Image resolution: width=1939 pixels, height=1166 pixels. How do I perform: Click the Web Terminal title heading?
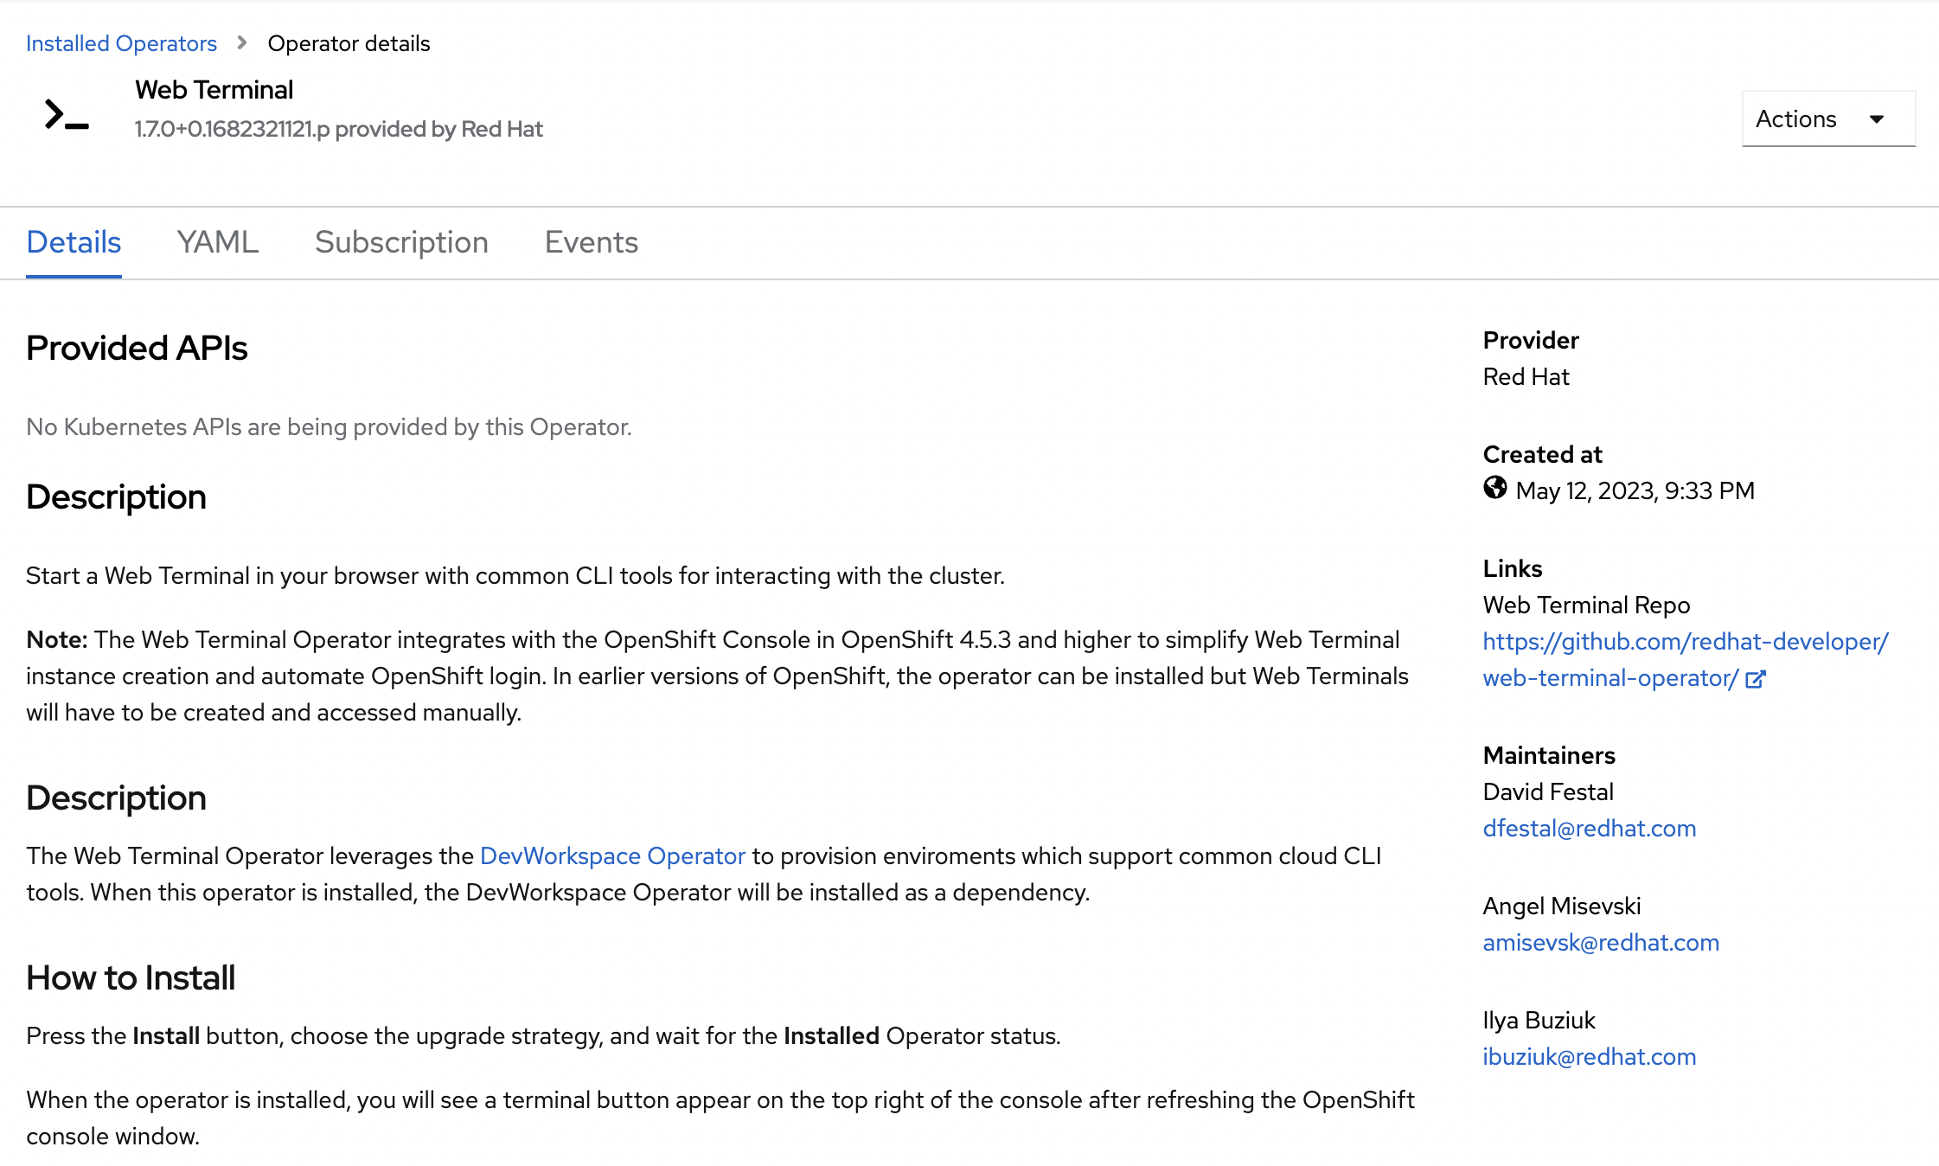tap(214, 90)
